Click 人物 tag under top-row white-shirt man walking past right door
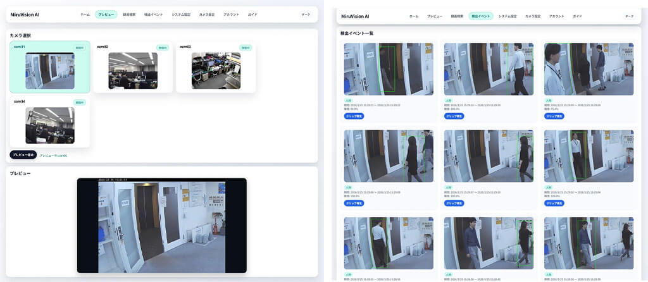This screenshot has height=282, width=648. (x=449, y=101)
